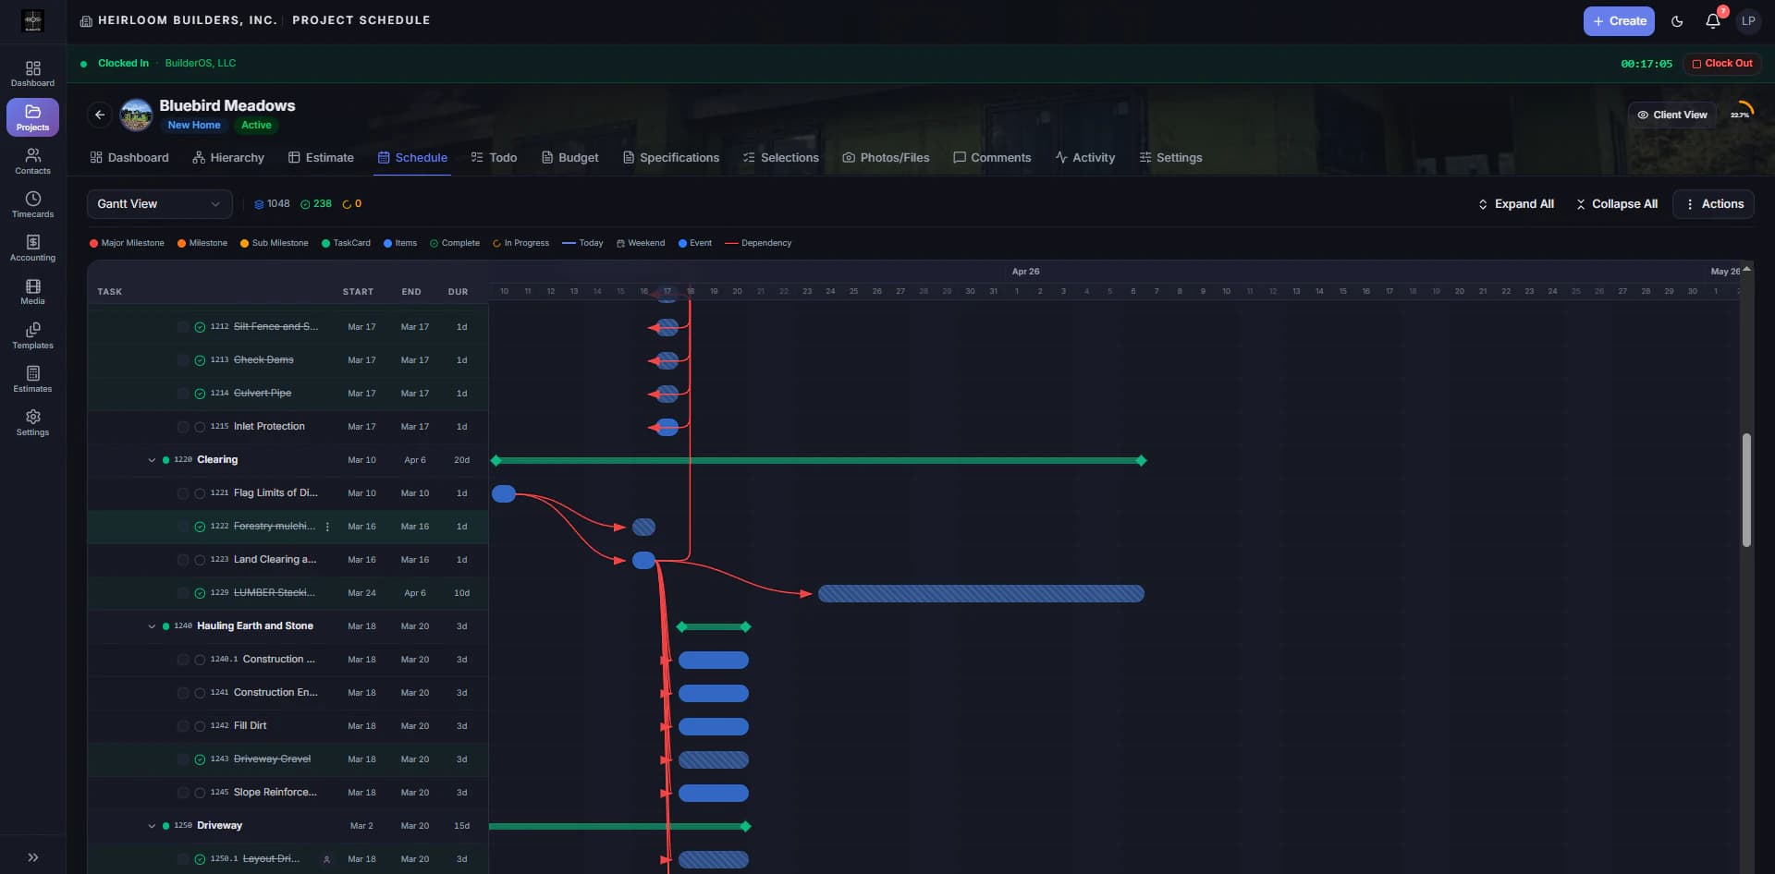Viewport: 1775px width, 874px height.
Task: Click the Create button
Action: (x=1619, y=21)
